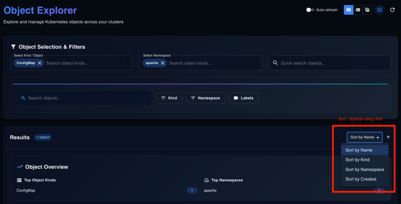The image size is (401, 204).
Task: Toggle sort direction arrow
Action: (x=388, y=137)
